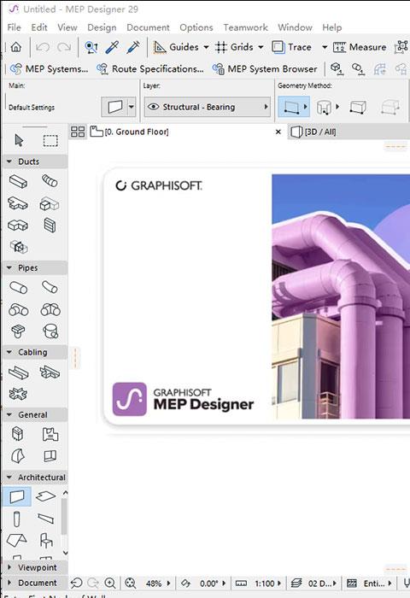Select the Wall tool in Architectural
This screenshot has height=598, width=410.
click(17, 496)
